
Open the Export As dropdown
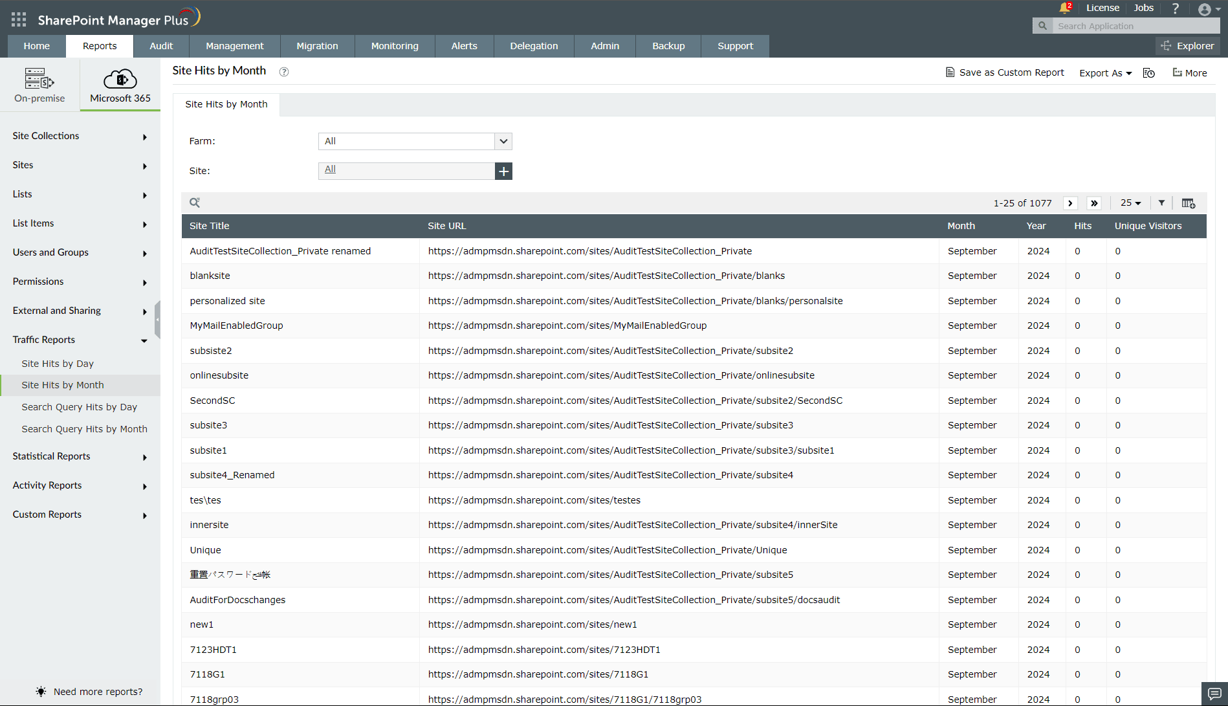(x=1106, y=73)
